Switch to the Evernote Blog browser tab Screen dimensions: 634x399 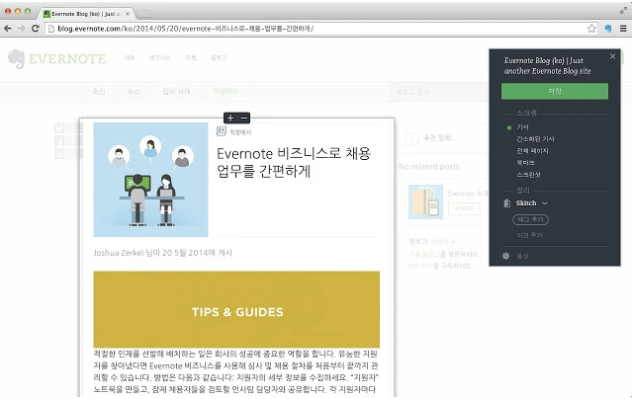click(86, 14)
